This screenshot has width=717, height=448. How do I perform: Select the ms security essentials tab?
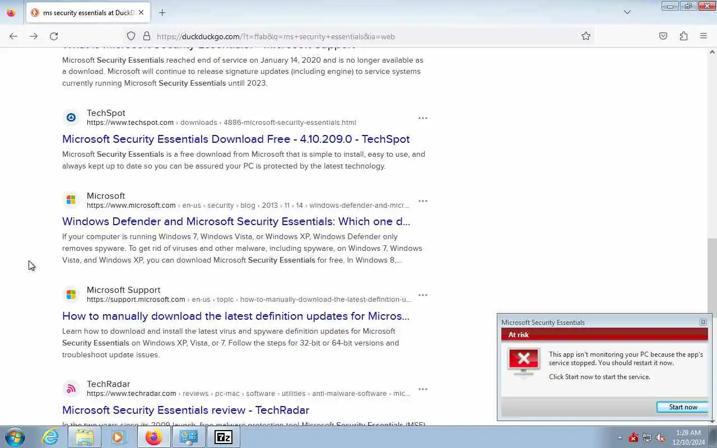88,12
